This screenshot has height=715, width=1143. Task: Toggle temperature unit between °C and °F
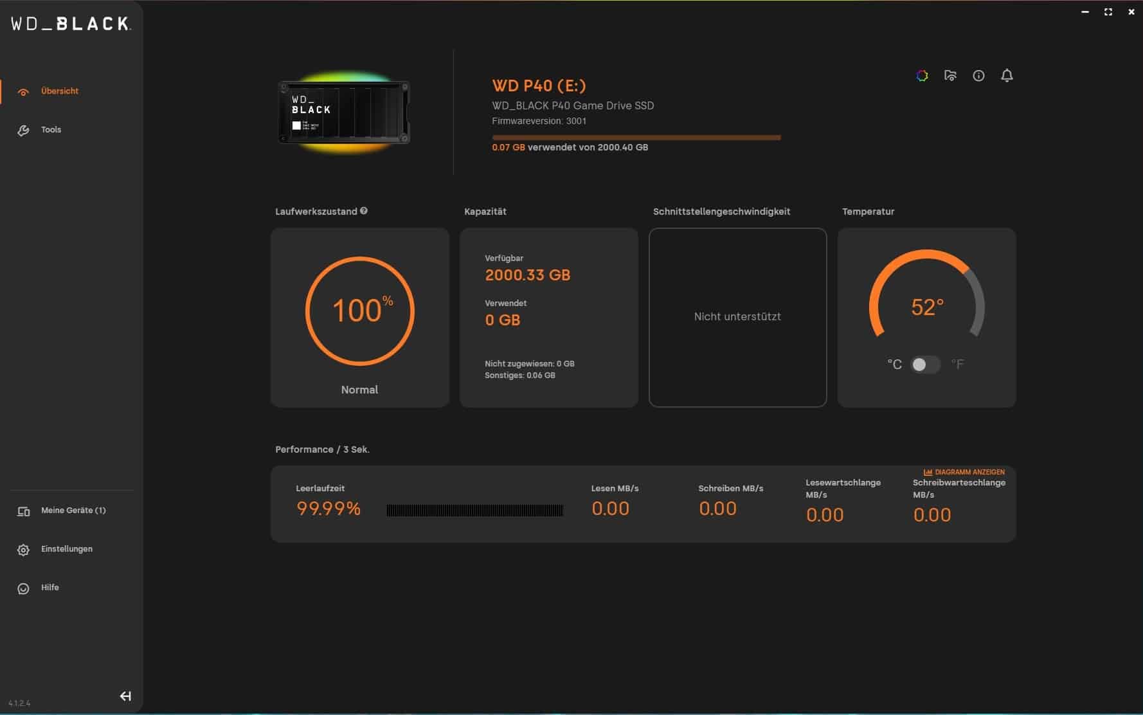pos(925,365)
